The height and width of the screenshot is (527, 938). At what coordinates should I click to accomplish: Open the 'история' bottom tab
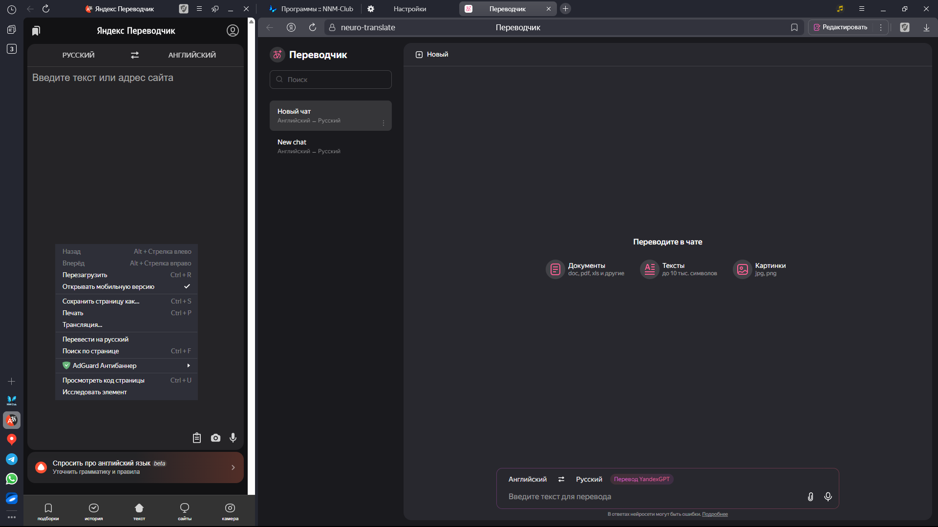94,511
